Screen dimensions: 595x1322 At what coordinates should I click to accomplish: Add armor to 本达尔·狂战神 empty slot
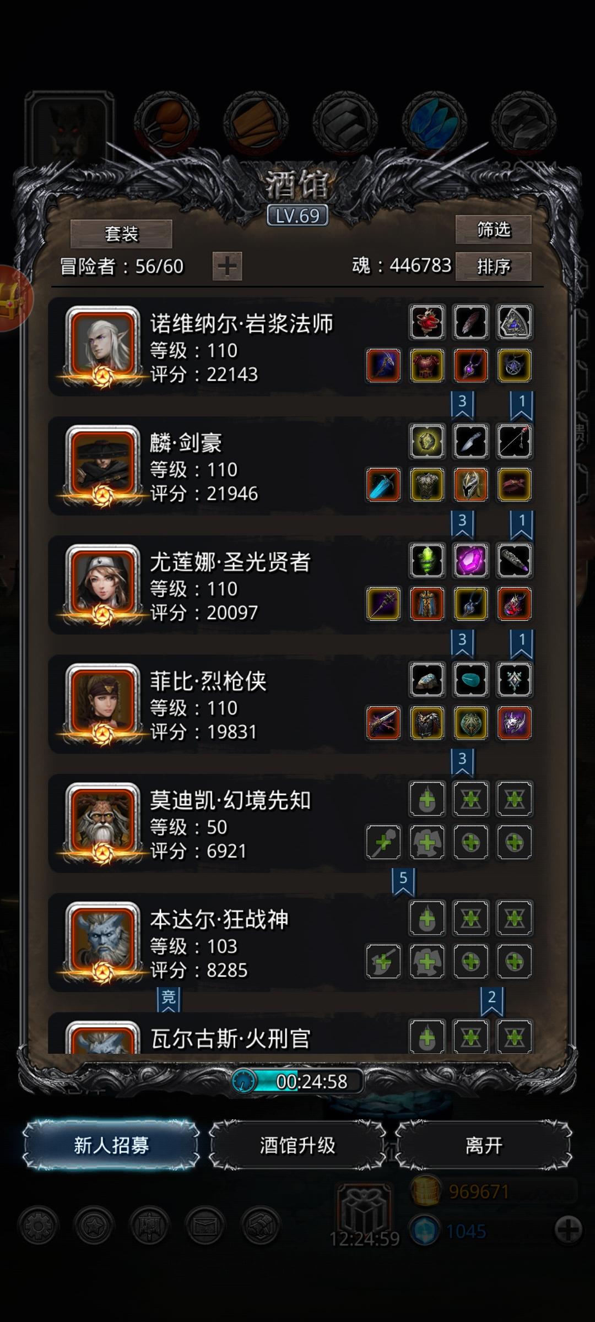[427, 962]
